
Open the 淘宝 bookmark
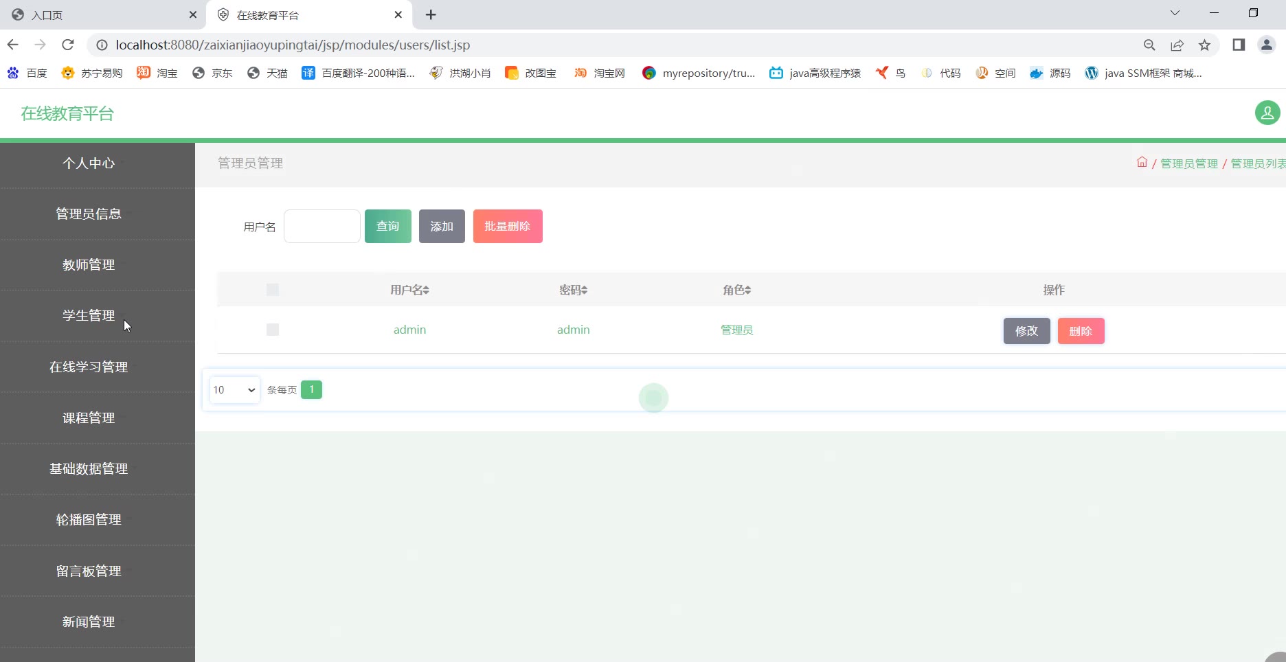[157, 73]
